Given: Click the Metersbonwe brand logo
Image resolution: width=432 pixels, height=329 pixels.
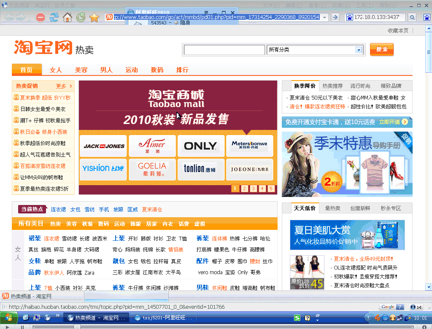Looking at the screenshot, I should click(x=250, y=146).
